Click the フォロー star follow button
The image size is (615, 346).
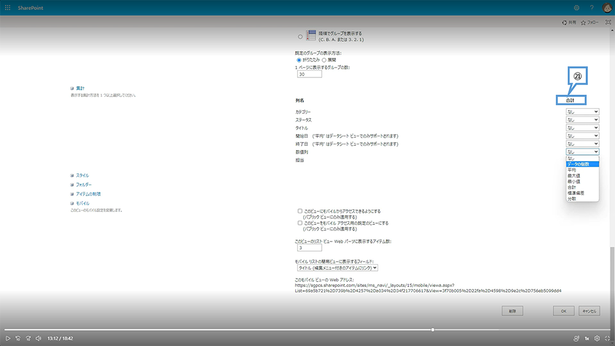590,22
